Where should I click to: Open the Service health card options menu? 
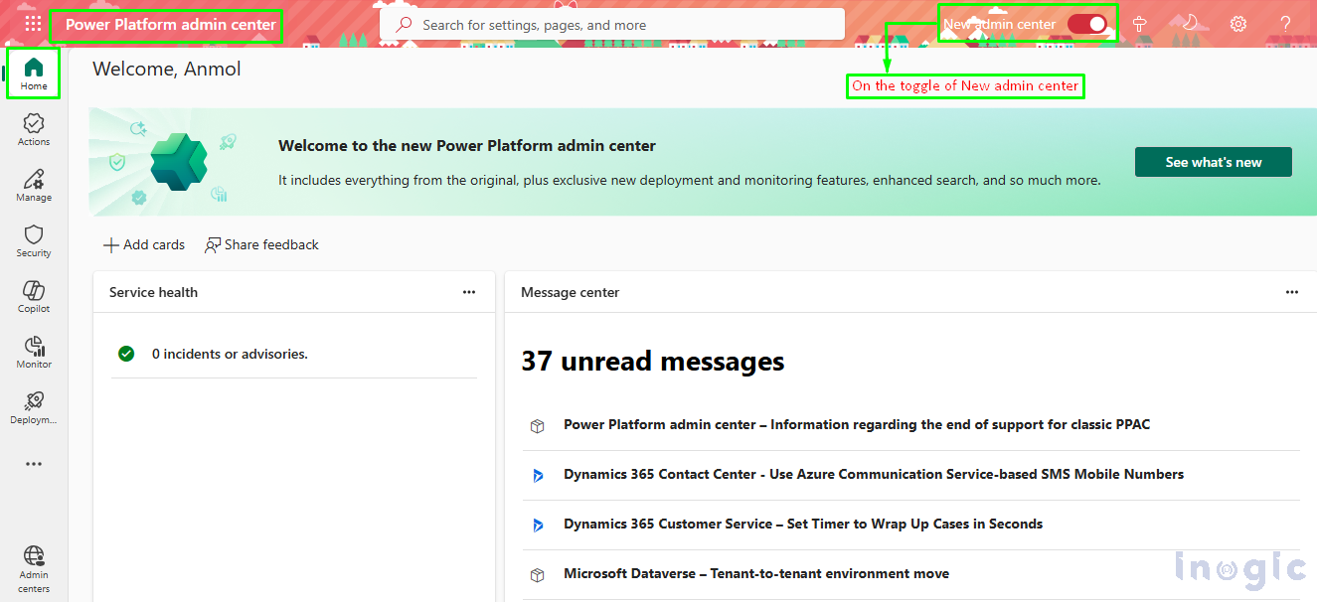[x=469, y=292]
